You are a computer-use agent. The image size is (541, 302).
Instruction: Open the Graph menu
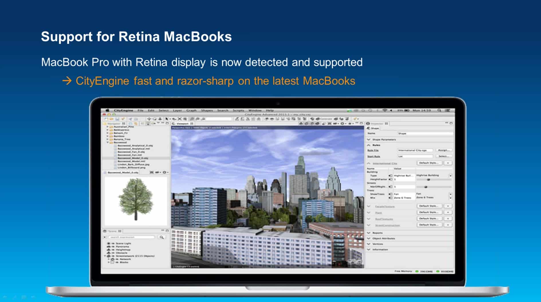191,110
